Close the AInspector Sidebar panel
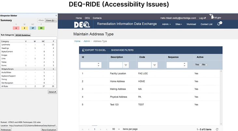This screenshot has height=131, width=238. pos(56,15)
